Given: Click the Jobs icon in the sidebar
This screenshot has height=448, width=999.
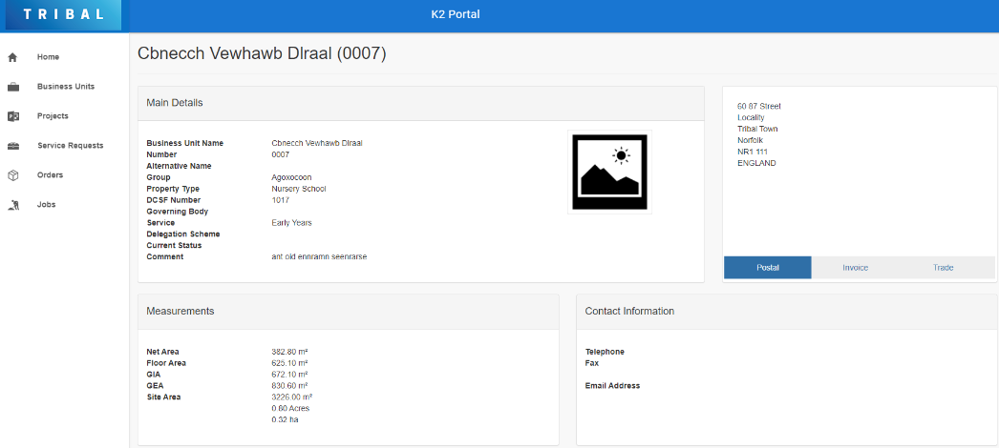Looking at the screenshot, I should (13, 205).
